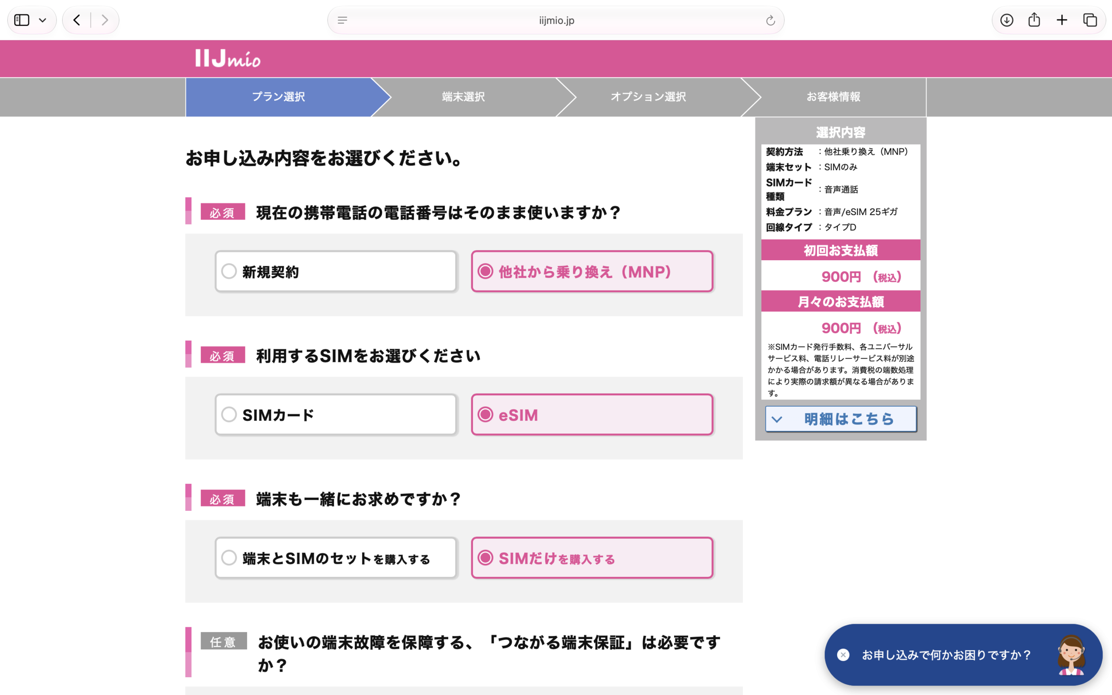Click 月々のお支払額 heading in summary
The image size is (1112, 695).
[841, 301]
